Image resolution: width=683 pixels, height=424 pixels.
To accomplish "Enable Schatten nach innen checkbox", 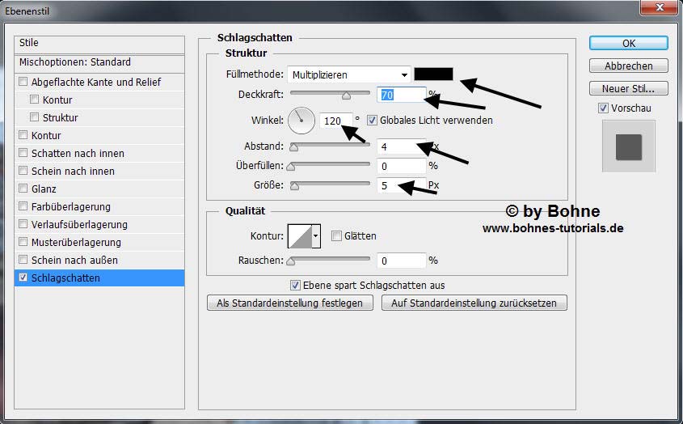I will point(23,153).
